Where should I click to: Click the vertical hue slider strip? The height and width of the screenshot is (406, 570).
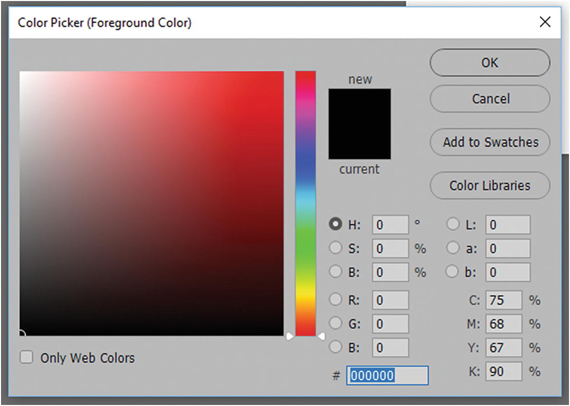pos(305,204)
